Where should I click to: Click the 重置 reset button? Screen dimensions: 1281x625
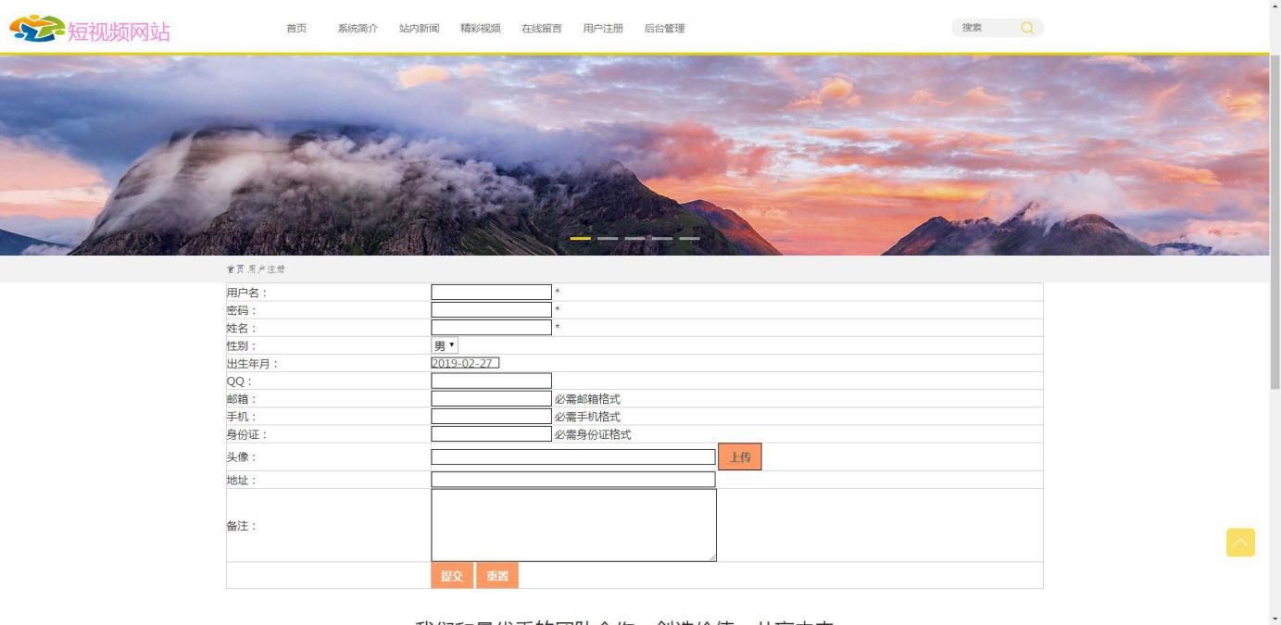497,576
